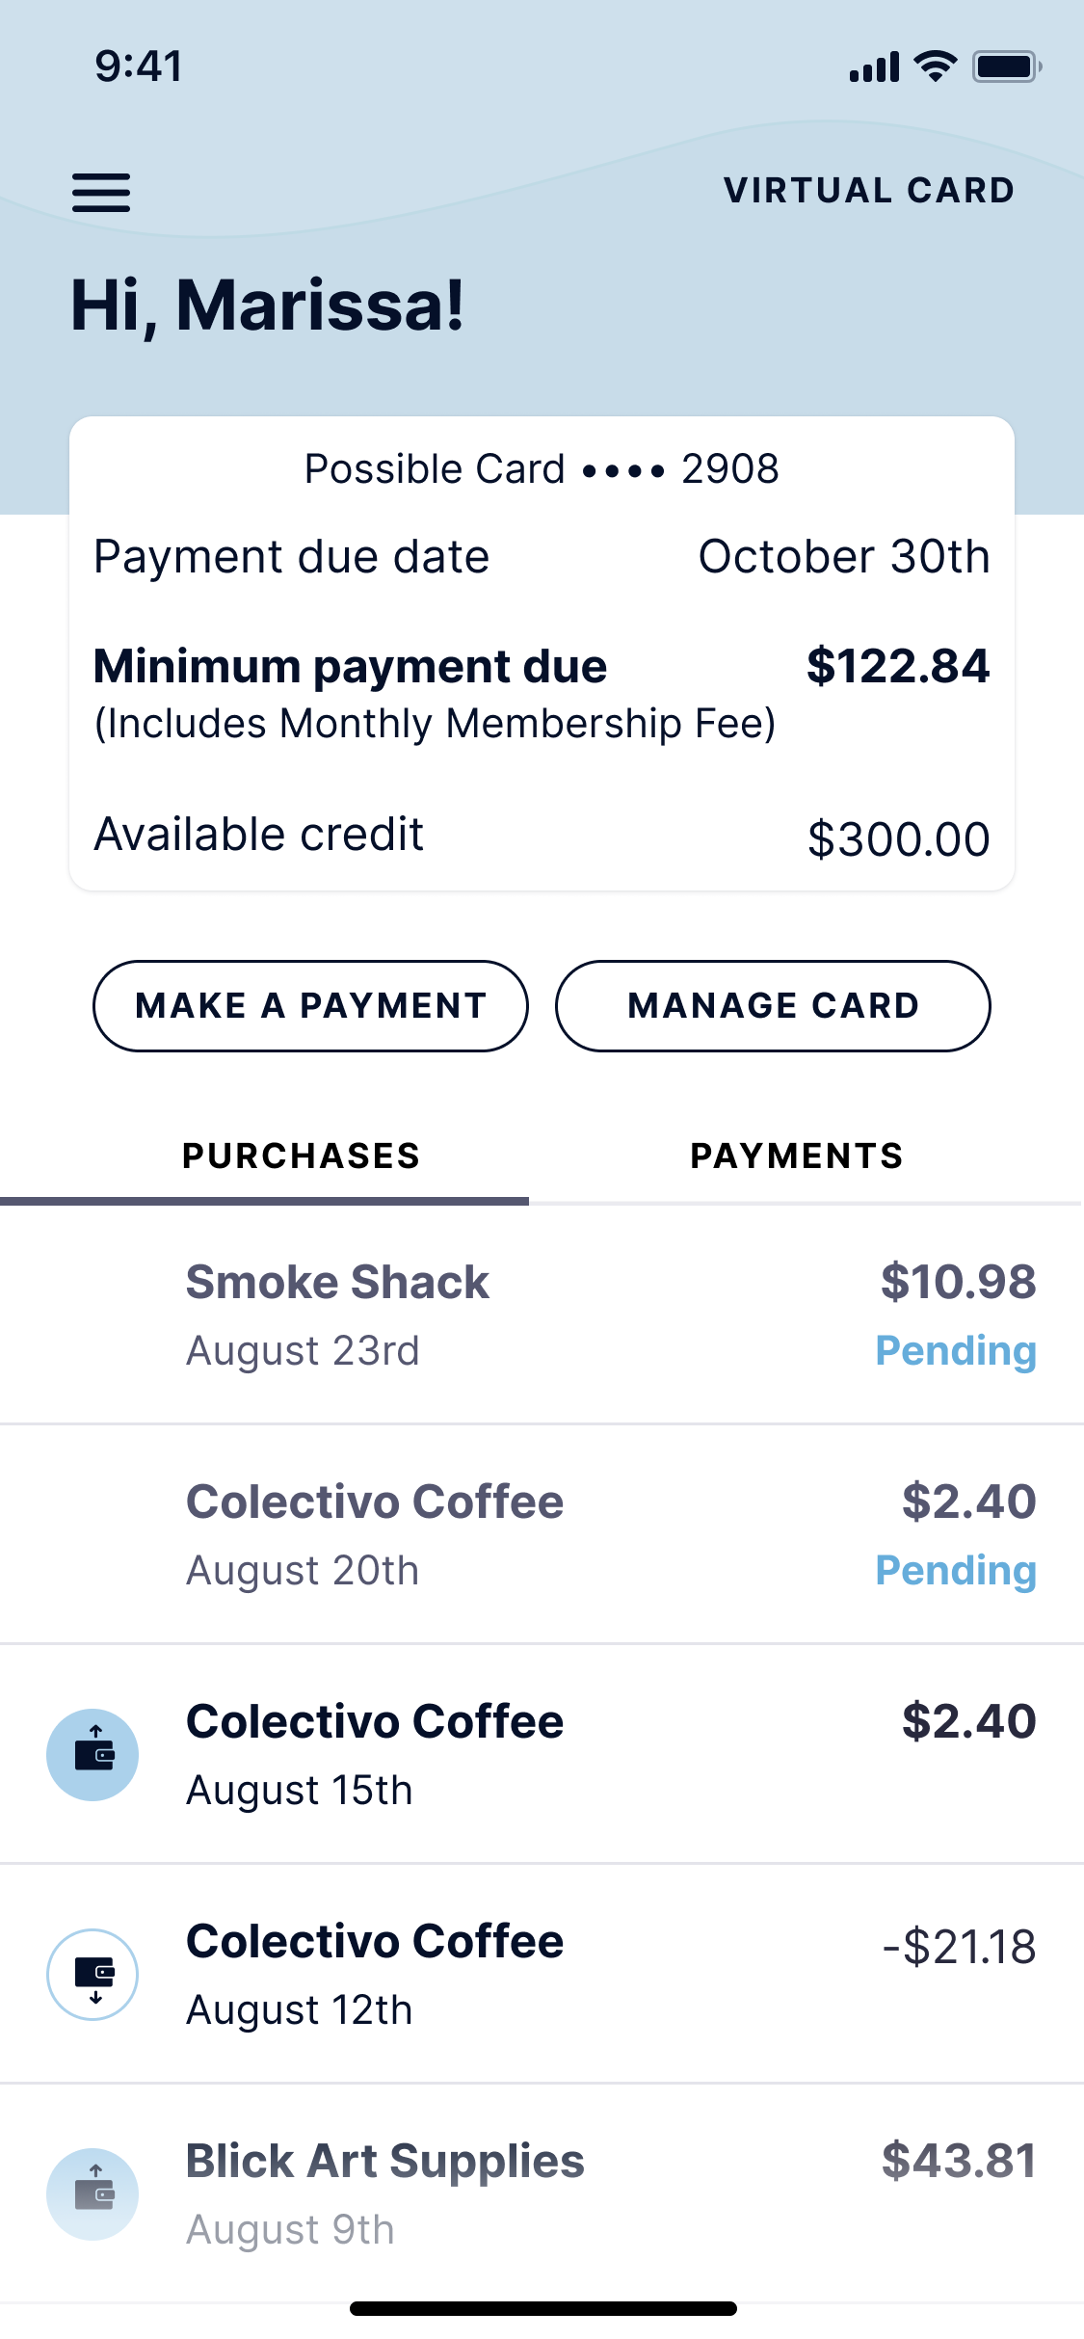This screenshot has width=1084, height=2339.
Task: Tap the Payment due date row
Action: tap(542, 557)
